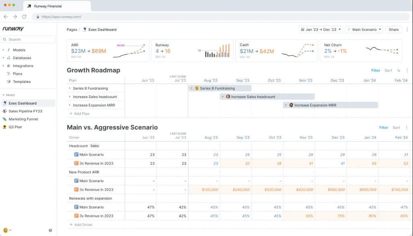This screenshot has width=413, height=236.
Task: Click the user avatar at sidebar bottom
Action: pos(6,230)
